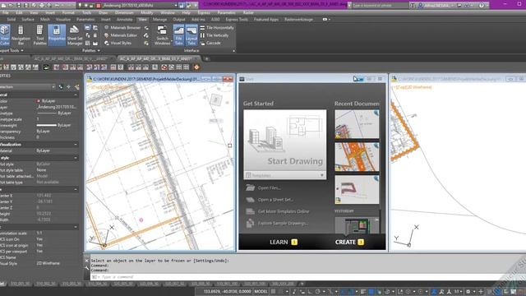The height and width of the screenshot is (296, 526).
Task: Click the red layer color swatch in the title toolbar
Action: coord(99,6)
